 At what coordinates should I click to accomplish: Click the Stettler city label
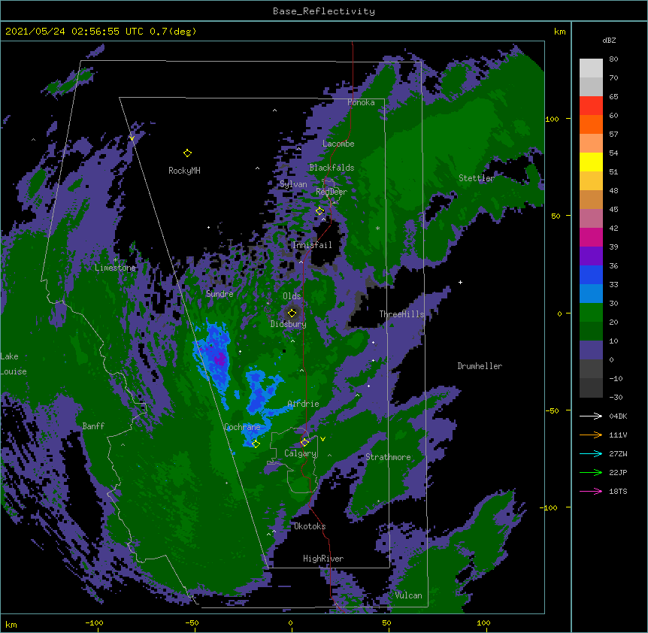pos(477,178)
